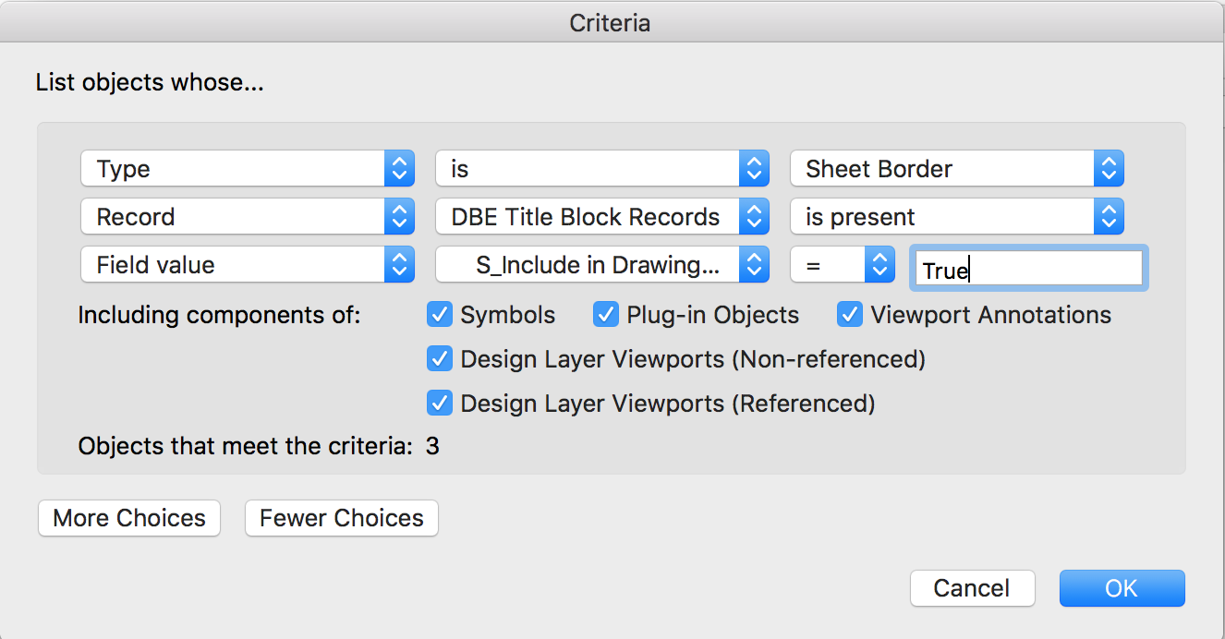Open the Sheet Border type dropdown
1225x639 pixels.
[x=956, y=169]
